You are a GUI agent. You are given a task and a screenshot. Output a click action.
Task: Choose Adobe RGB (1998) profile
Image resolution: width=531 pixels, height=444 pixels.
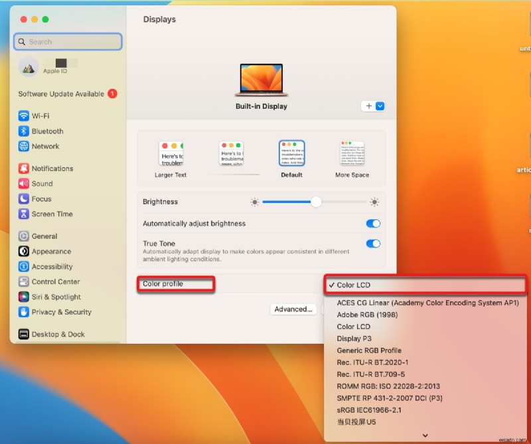(x=367, y=315)
